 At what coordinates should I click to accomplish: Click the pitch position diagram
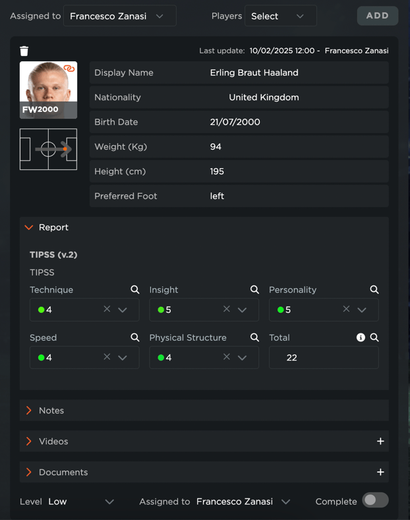(48, 150)
